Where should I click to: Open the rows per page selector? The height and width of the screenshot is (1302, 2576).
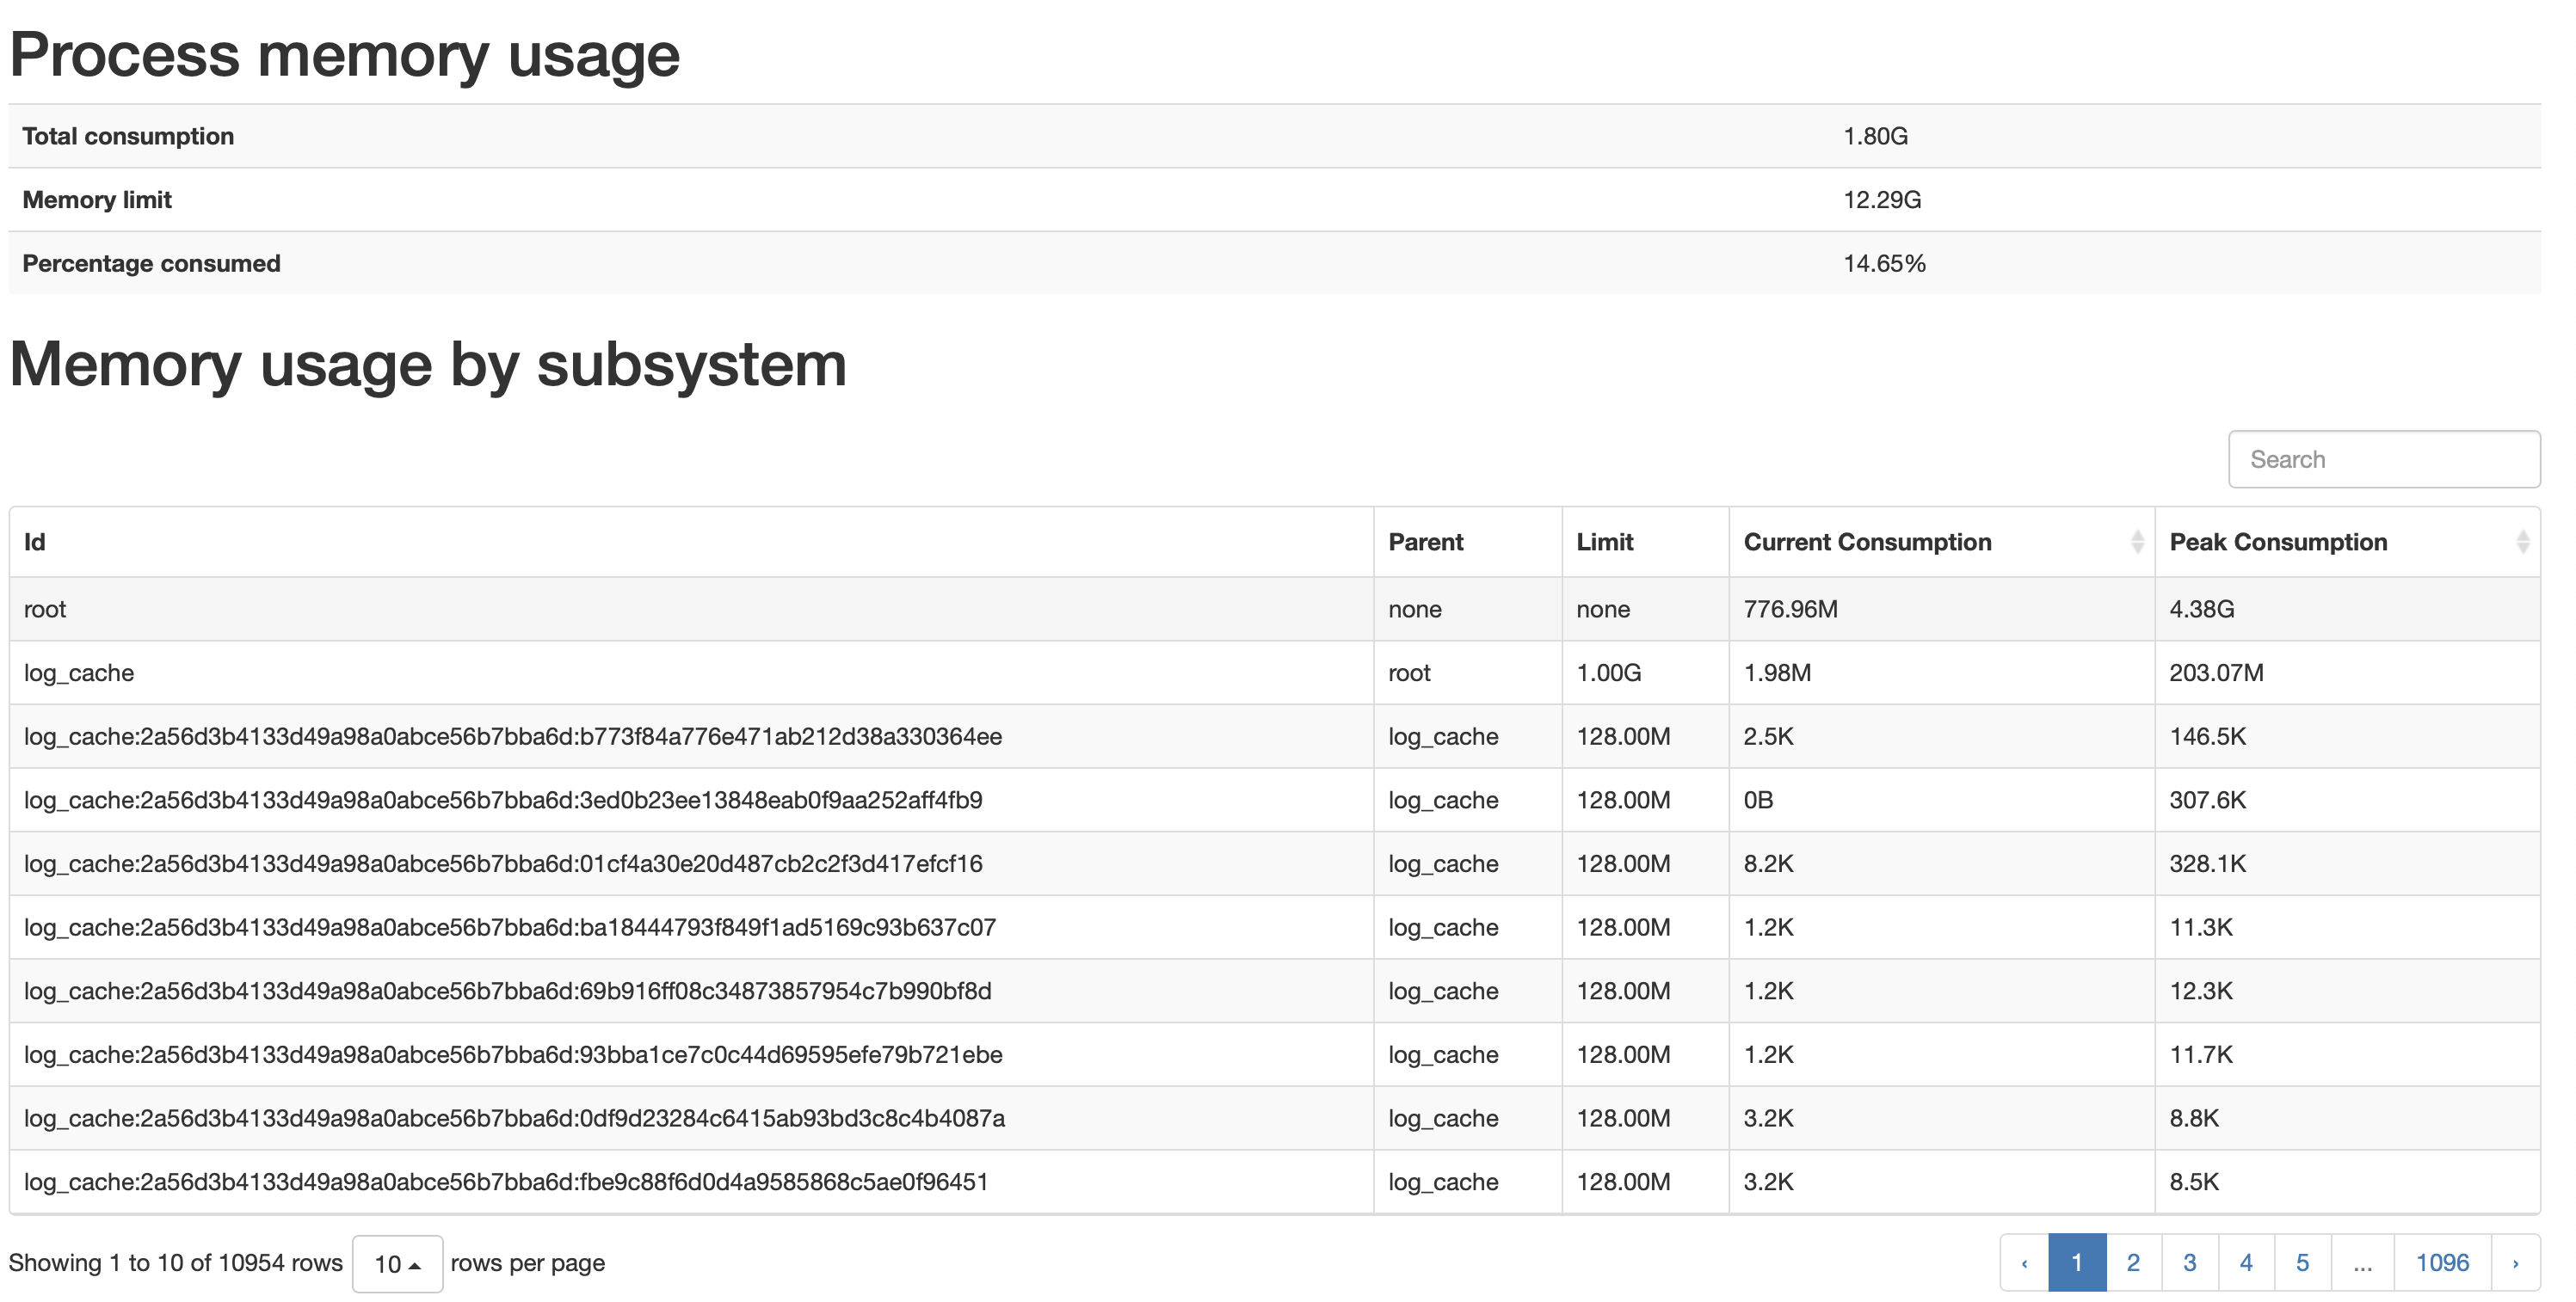(x=397, y=1263)
